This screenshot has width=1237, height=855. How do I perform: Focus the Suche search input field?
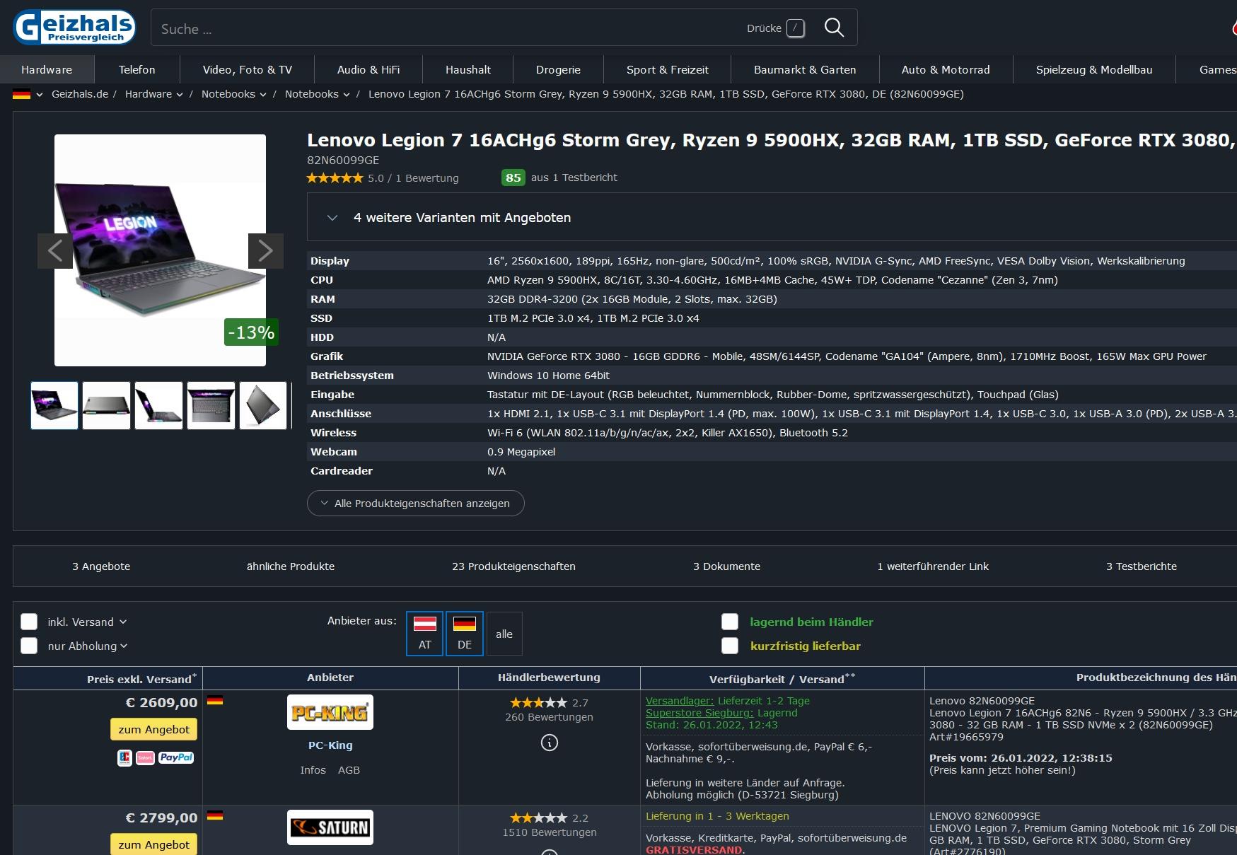[x=446, y=29]
